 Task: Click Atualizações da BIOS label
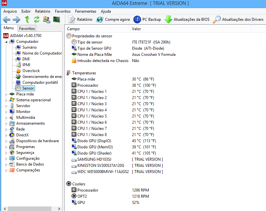point(192,19)
